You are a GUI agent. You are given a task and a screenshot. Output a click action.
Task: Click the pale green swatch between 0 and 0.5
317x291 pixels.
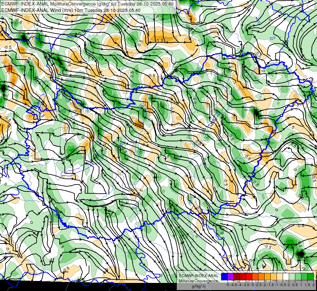click(x=292, y=276)
